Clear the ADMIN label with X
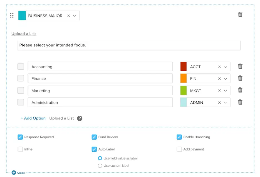 219,103
